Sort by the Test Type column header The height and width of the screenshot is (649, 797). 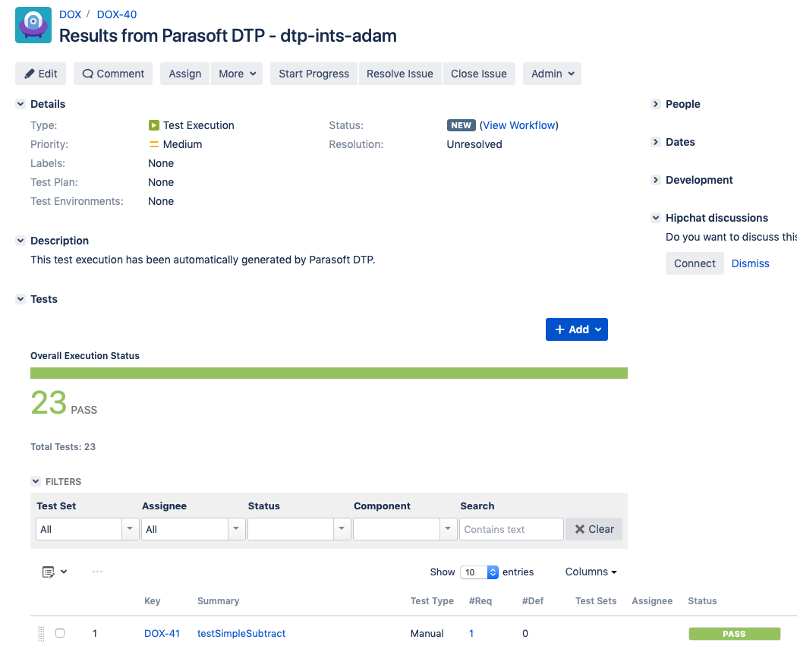point(432,600)
